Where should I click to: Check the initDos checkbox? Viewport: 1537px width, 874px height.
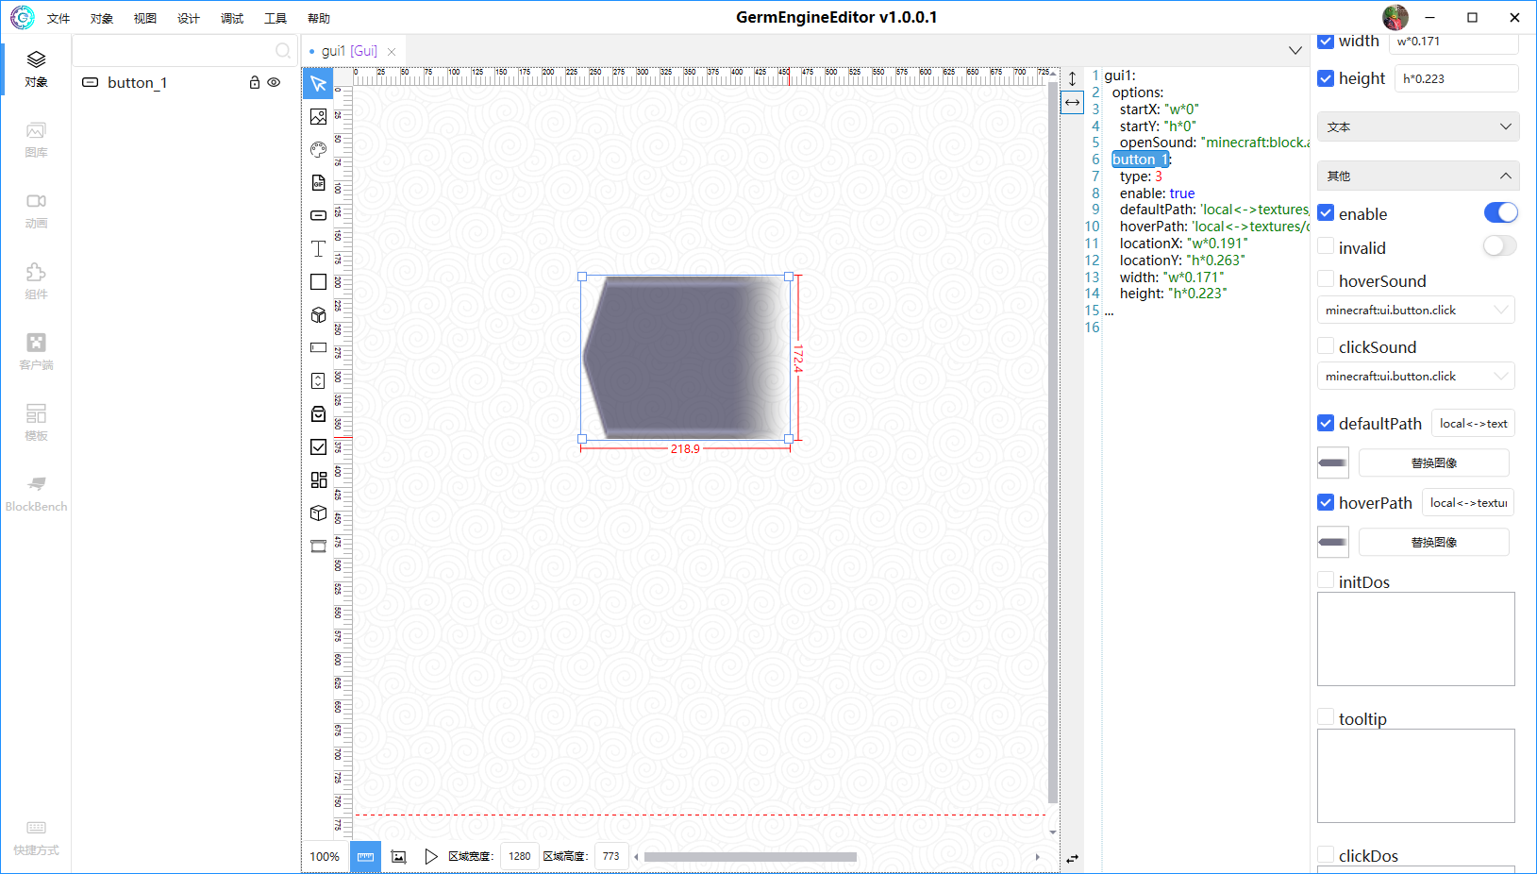pos(1326,580)
